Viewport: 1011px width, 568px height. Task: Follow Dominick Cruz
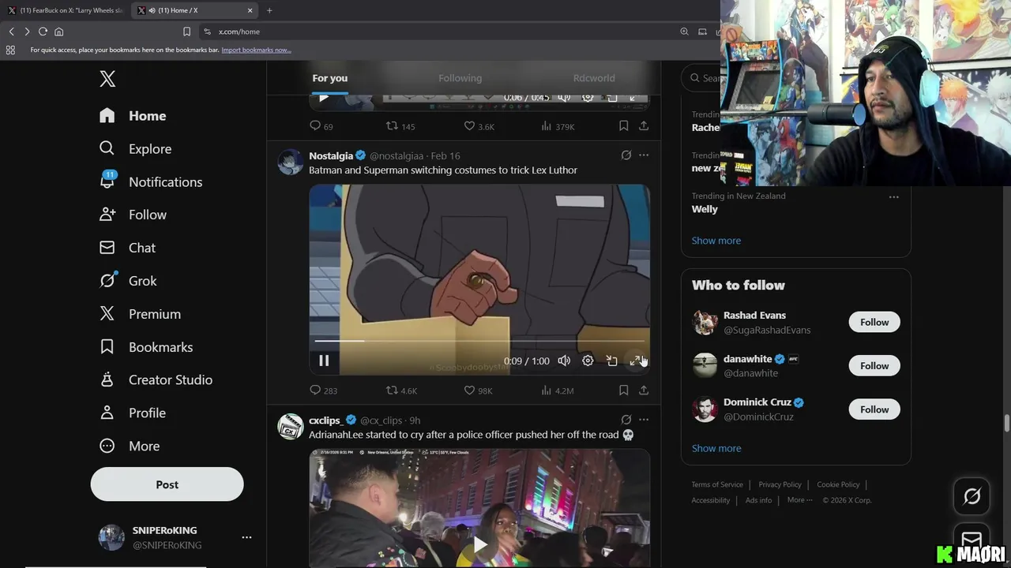(874, 409)
